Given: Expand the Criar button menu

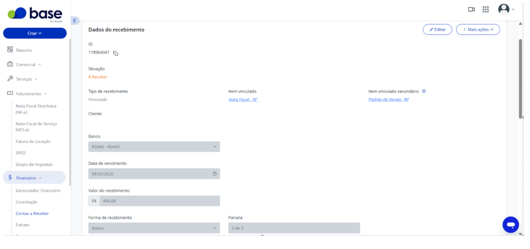Looking at the screenshot, I should (x=35, y=33).
